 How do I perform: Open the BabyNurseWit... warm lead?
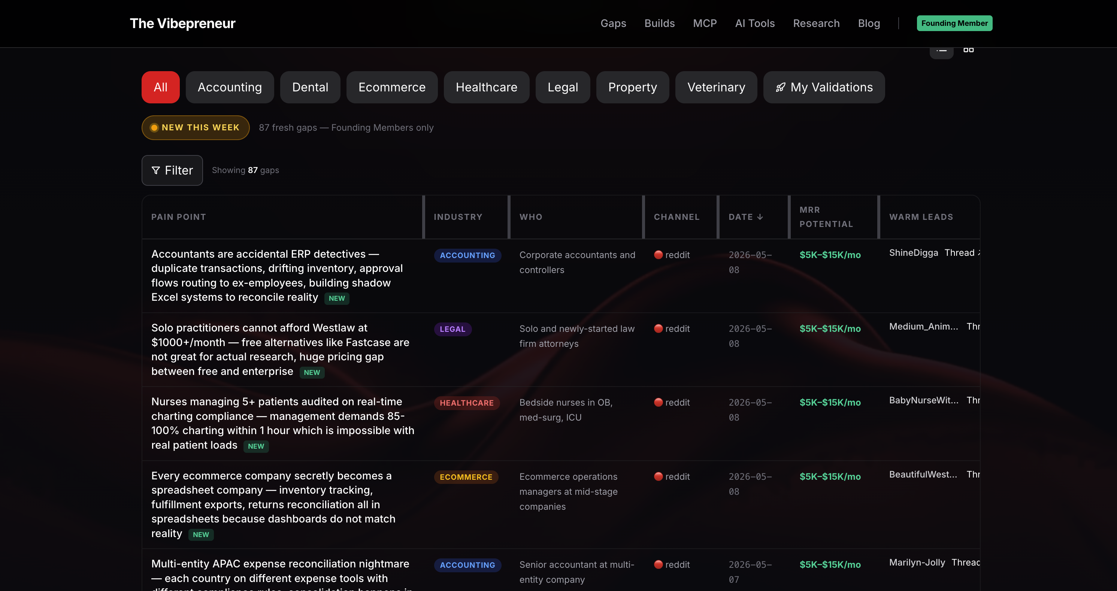pyautogui.click(x=924, y=400)
